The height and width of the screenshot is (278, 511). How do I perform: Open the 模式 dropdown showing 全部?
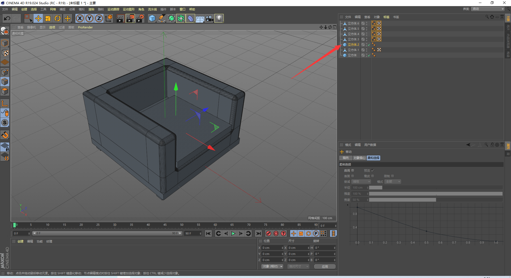393,182
